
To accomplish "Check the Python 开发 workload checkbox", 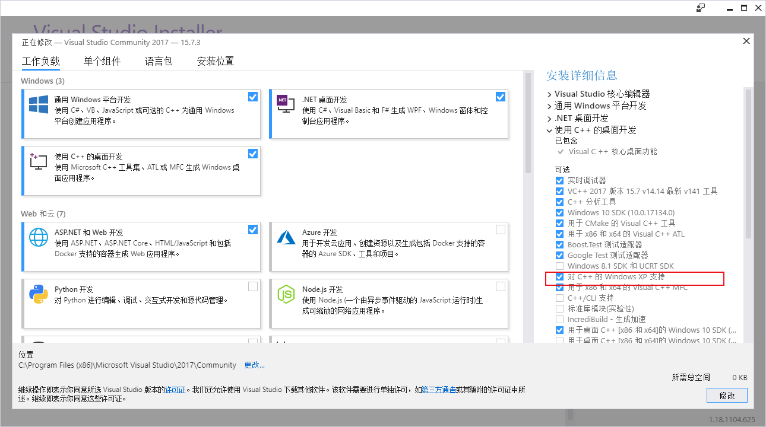I will pos(253,286).
